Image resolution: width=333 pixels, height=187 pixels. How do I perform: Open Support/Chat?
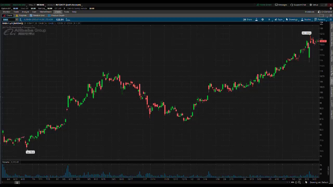(x=298, y=5)
